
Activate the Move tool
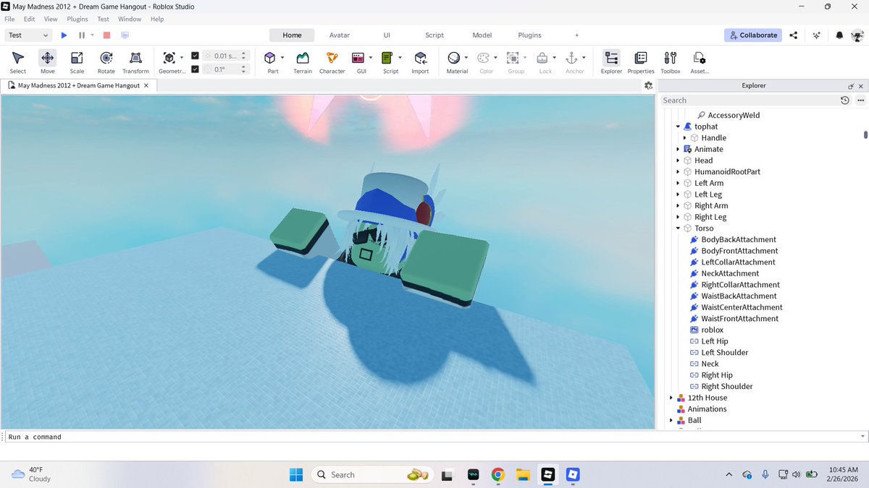pyautogui.click(x=48, y=62)
